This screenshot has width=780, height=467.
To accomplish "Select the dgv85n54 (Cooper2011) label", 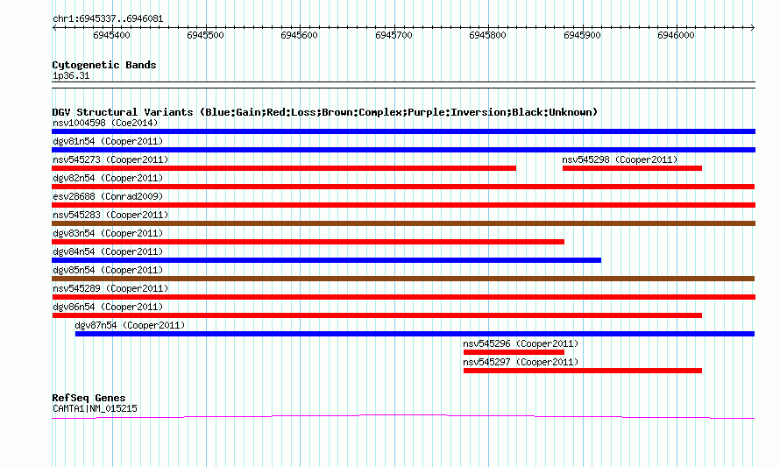I will tap(108, 270).
